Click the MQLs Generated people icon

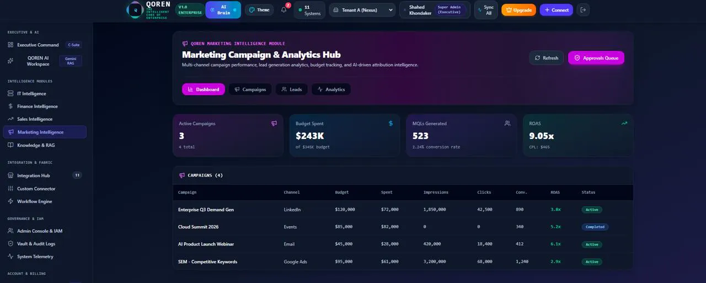[507, 124]
